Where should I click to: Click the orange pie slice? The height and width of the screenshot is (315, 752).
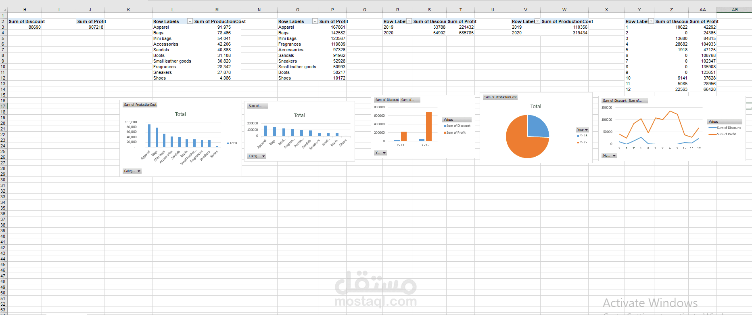click(520, 141)
